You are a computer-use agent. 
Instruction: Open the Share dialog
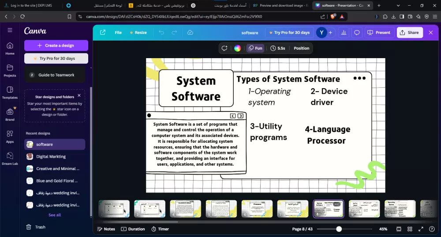pyautogui.click(x=410, y=33)
